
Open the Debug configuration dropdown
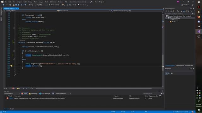(x=32, y=5)
